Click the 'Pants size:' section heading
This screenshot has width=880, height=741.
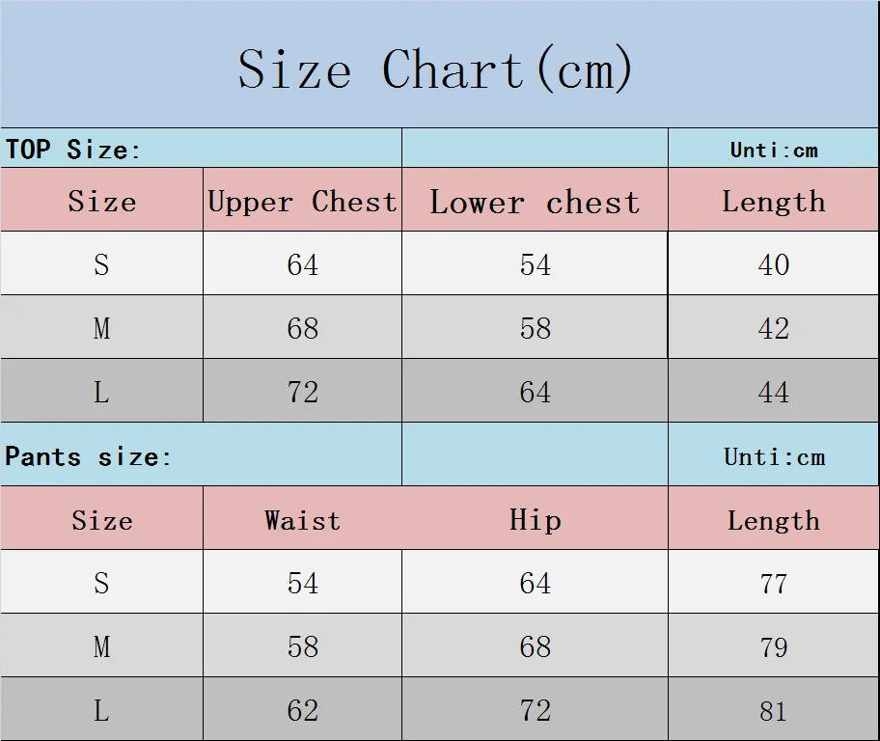click(88, 455)
